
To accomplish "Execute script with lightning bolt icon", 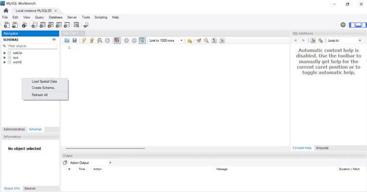I will [84, 41].
